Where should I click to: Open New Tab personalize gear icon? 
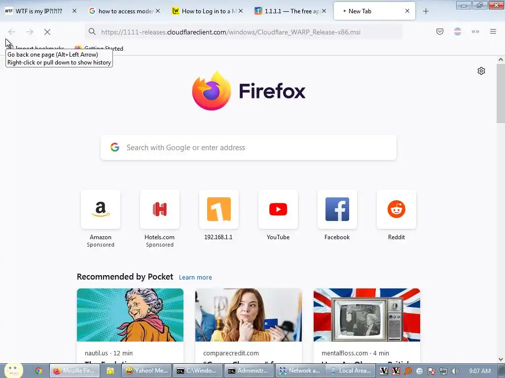(481, 71)
